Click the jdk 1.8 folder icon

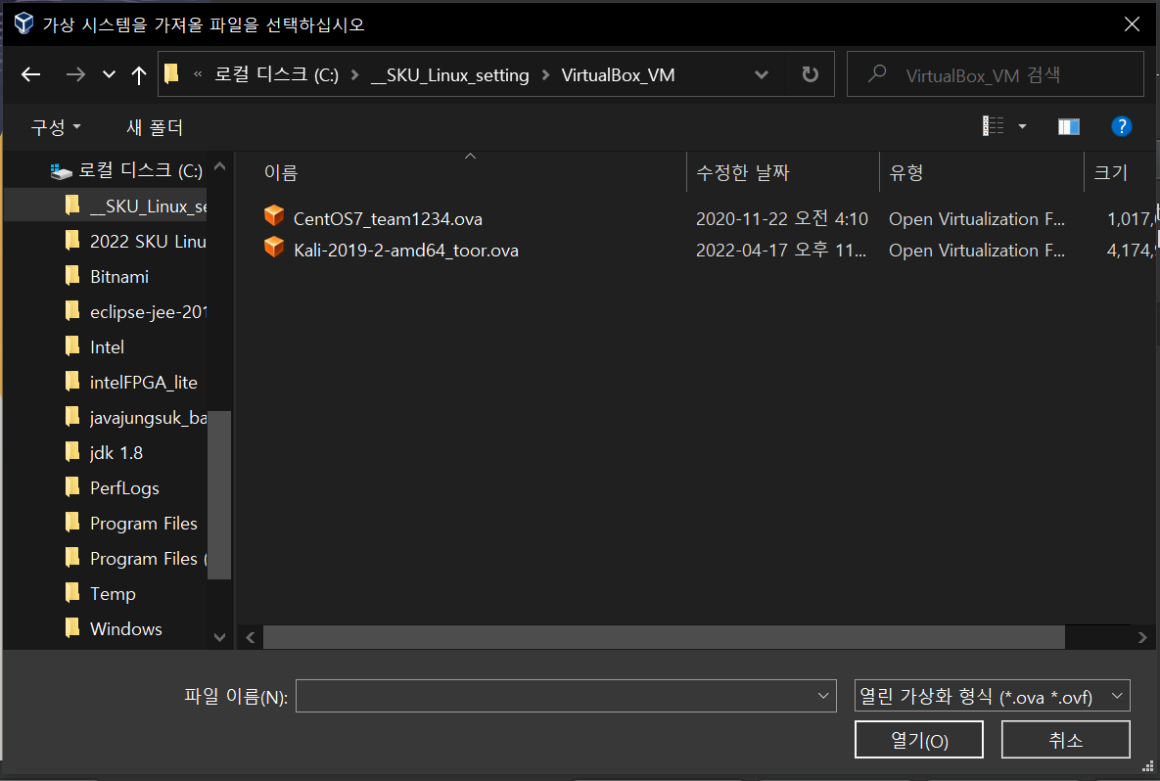tap(72, 452)
